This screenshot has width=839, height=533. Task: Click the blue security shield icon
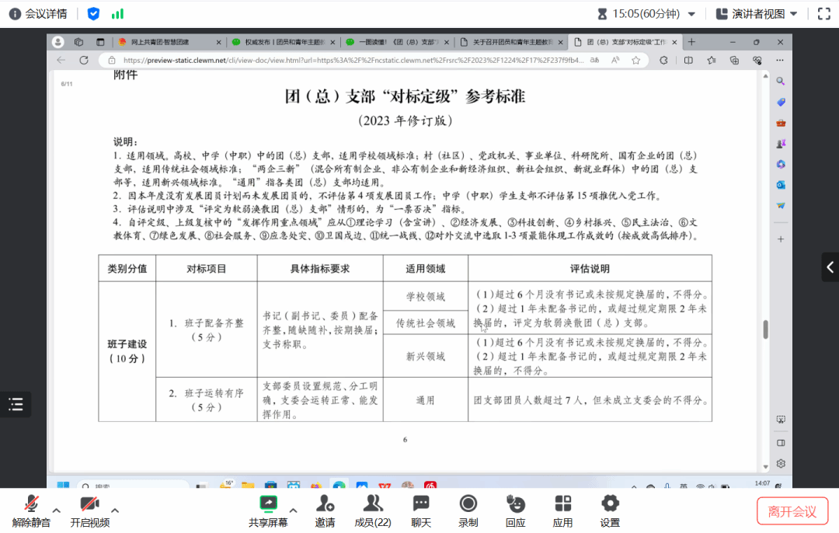click(x=93, y=14)
